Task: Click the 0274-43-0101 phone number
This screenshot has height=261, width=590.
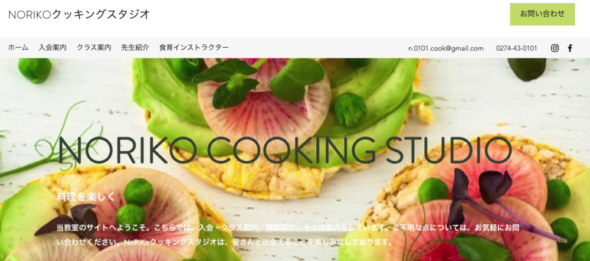Action: click(516, 48)
